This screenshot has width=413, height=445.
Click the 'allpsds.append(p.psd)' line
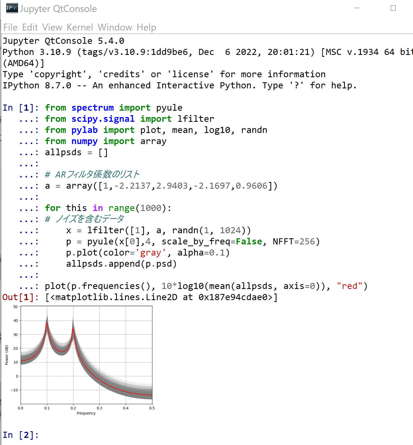pos(121,264)
